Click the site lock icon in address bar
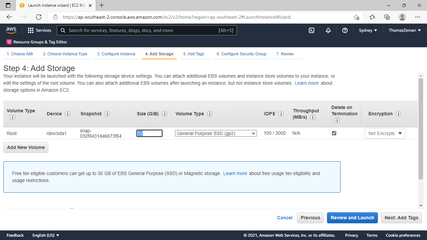 coord(55,17)
